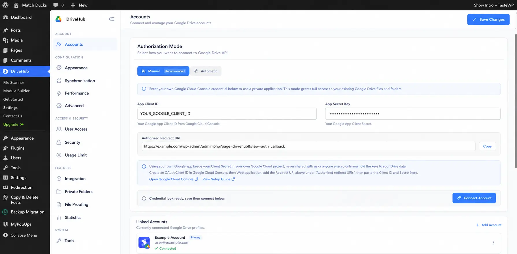Click the Save Changes button
The image size is (517, 254).
pos(488,19)
